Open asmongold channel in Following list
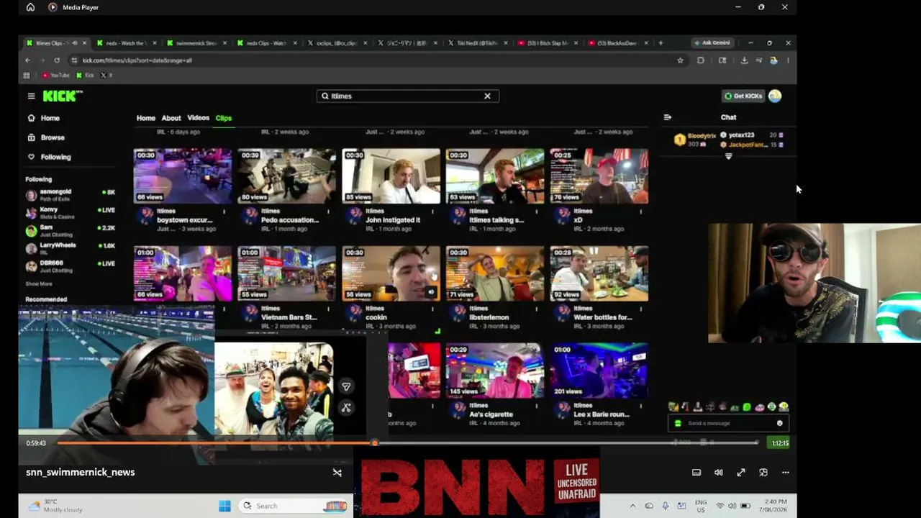Image resolution: width=921 pixels, height=518 pixels. click(70, 195)
